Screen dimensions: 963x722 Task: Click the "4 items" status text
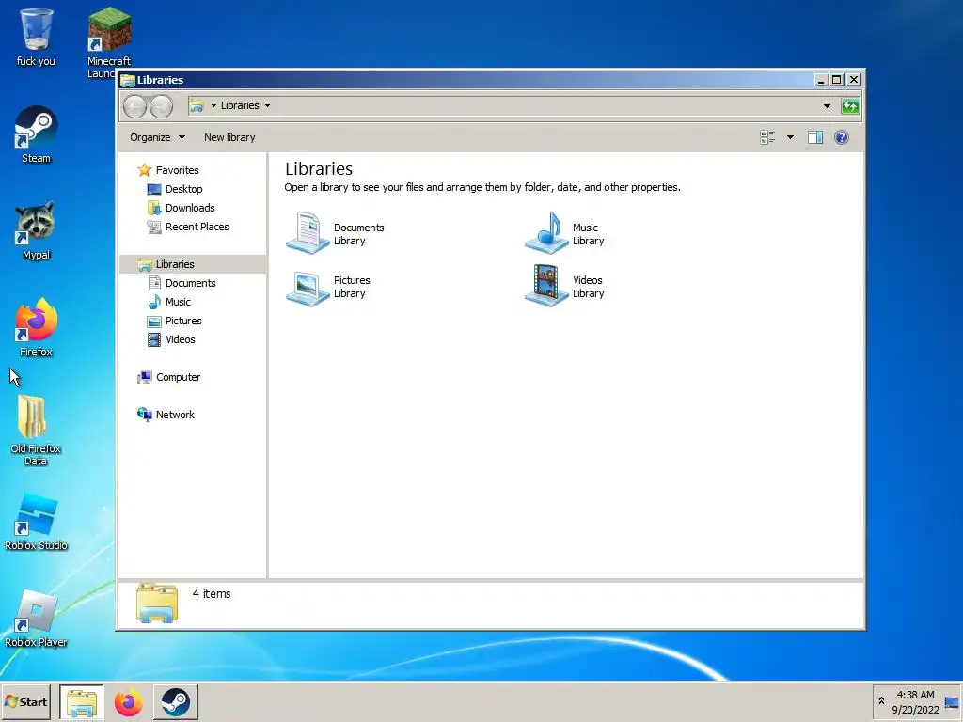pos(212,594)
